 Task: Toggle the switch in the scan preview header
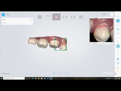pyautogui.click(x=92, y=17)
